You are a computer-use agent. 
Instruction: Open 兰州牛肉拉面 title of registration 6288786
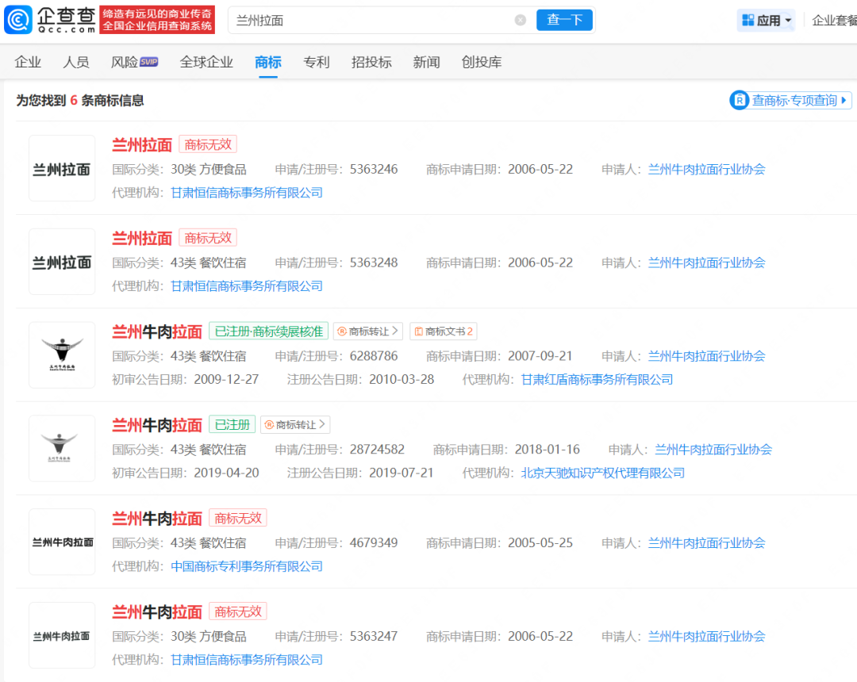(157, 331)
